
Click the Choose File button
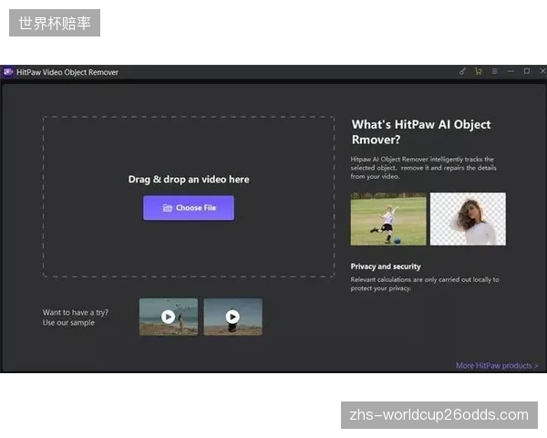pos(189,208)
